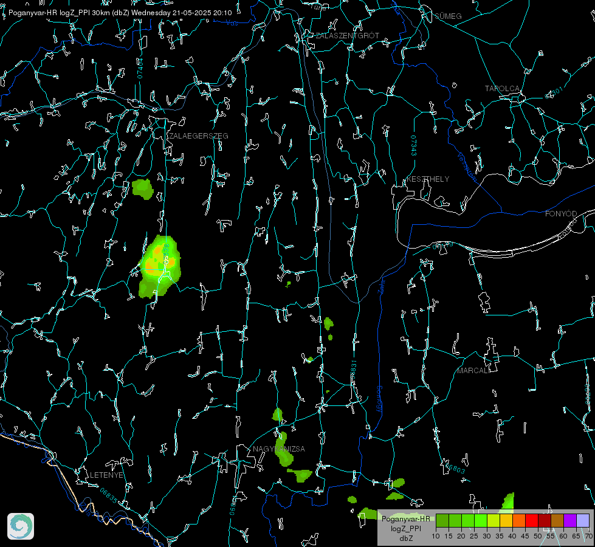The width and height of the screenshot is (595, 547).
Task: Select the 35-40 dBZ yellow swatch
Action: tap(506, 520)
